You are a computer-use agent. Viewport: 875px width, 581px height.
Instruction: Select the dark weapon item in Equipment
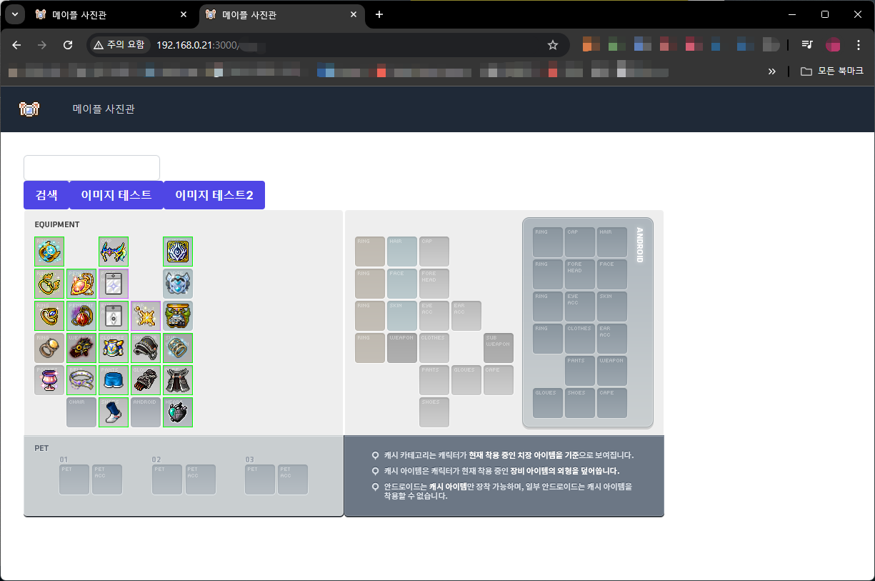click(x=81, y=348)
